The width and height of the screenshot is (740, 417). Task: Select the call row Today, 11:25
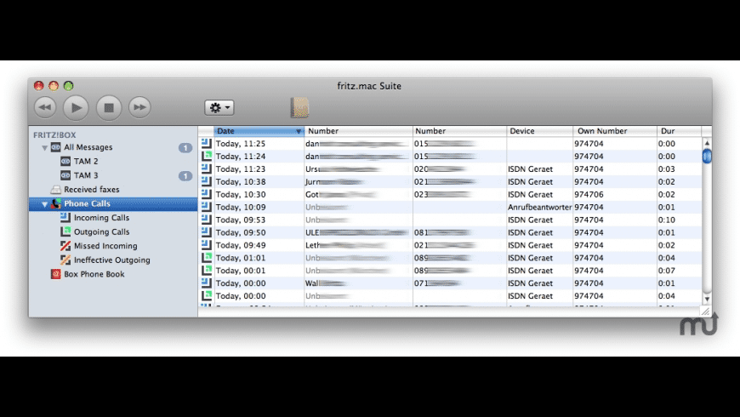[450, 144]
